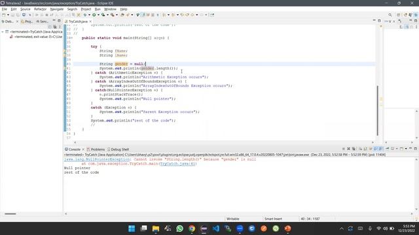Viewport: 419px width, 235px height.
Task: Open the Run launch dropdown arrow
Action: pos(98,15)
